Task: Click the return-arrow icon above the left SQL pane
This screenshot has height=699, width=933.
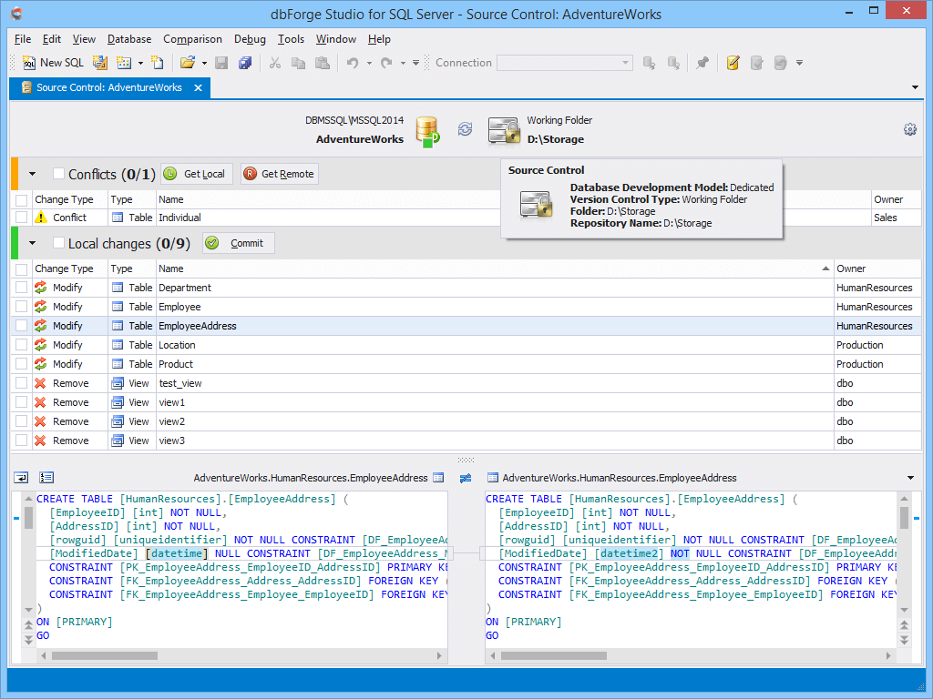Action: coord(22,477)
